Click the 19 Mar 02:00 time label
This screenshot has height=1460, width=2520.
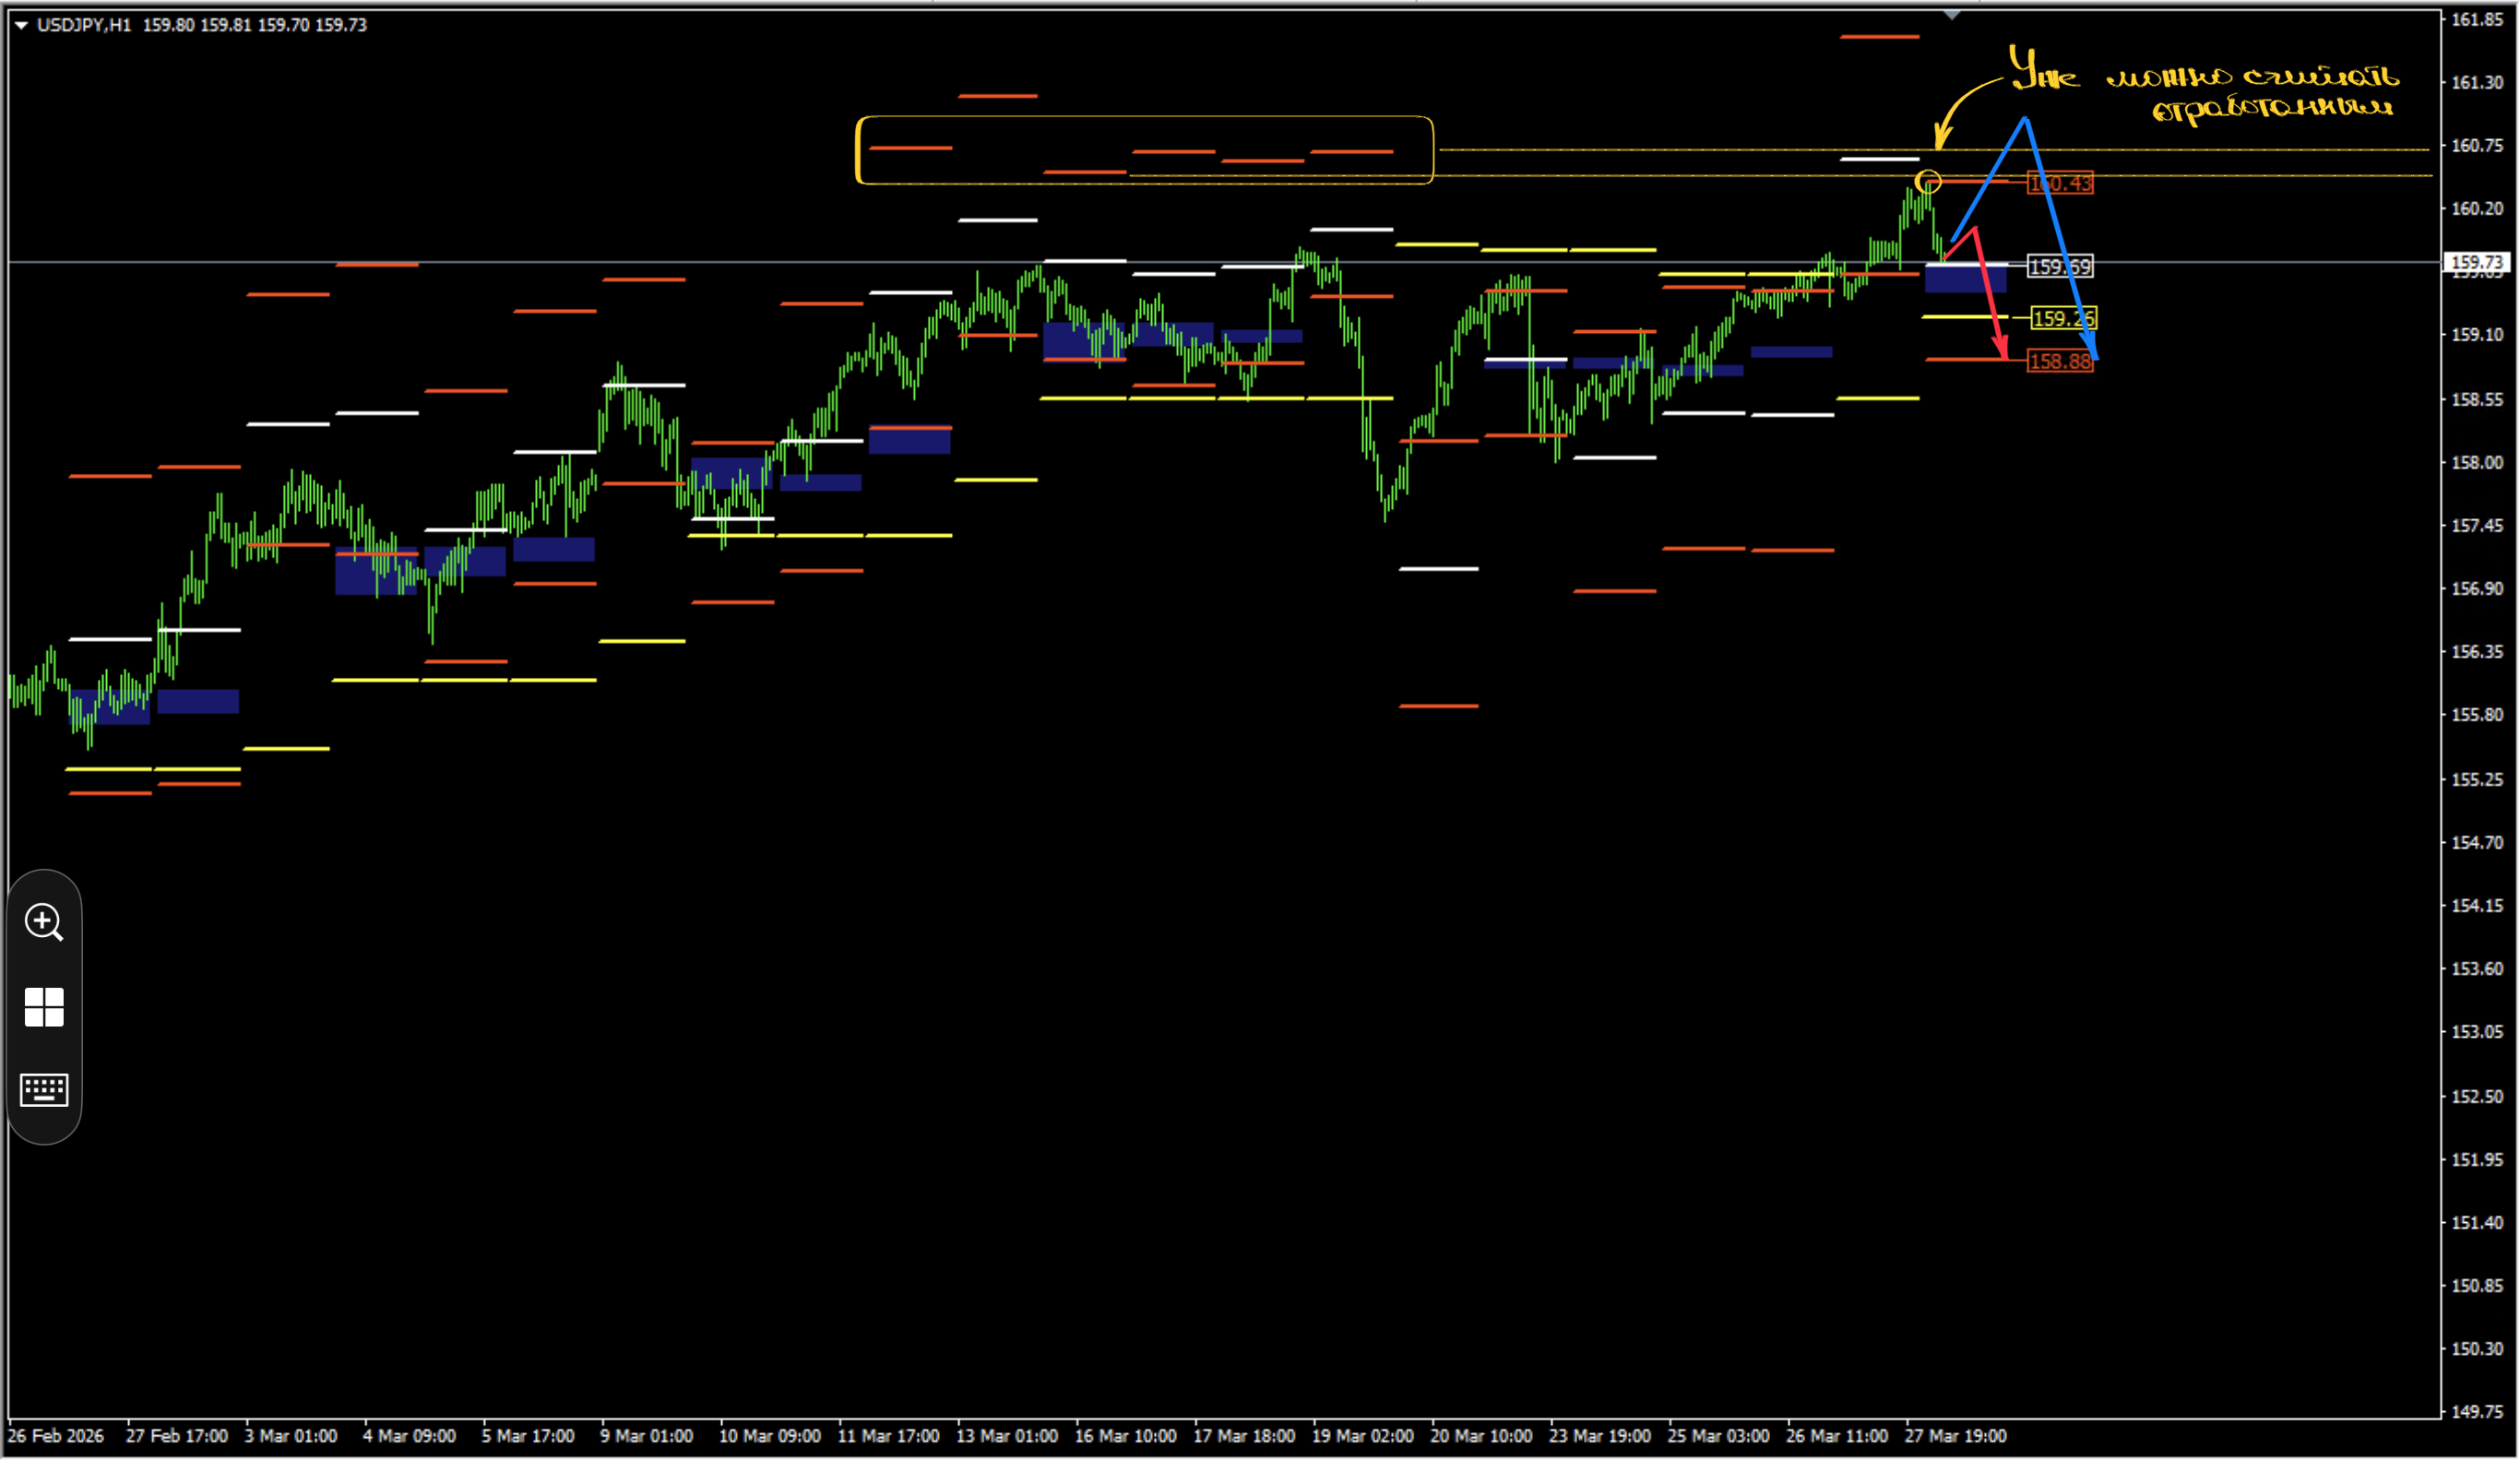pyautogui.click(x=1363, y=1437)
